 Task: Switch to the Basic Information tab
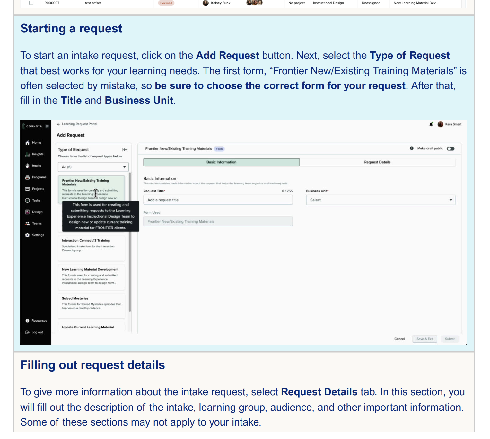point(222,162)
